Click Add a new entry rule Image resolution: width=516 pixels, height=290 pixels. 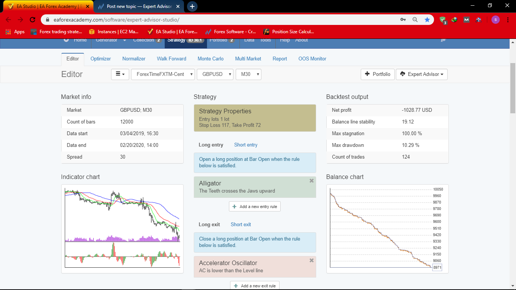(x=255, y=207)
